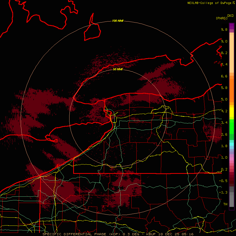This screenshot has height=236, width=236.
Task: Pick the yellow band on the color scale
Action: click(232, 112)
